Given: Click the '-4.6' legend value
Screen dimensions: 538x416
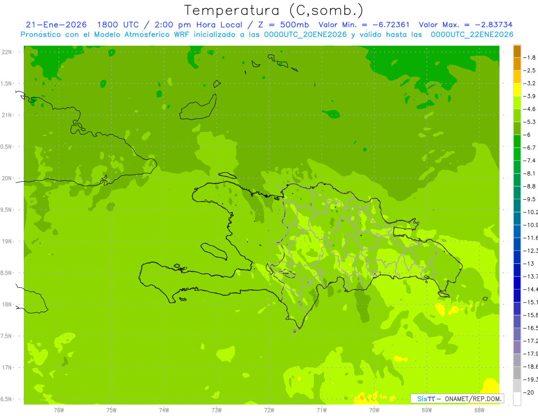Looking at the screenshot, I should tap(530, 109).
